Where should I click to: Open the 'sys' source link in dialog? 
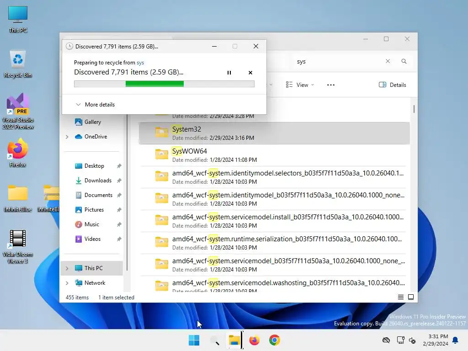coord(140,62)
